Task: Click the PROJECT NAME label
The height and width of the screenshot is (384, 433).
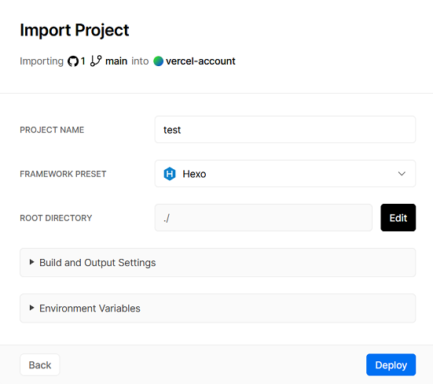Action: tap(52, 130)
